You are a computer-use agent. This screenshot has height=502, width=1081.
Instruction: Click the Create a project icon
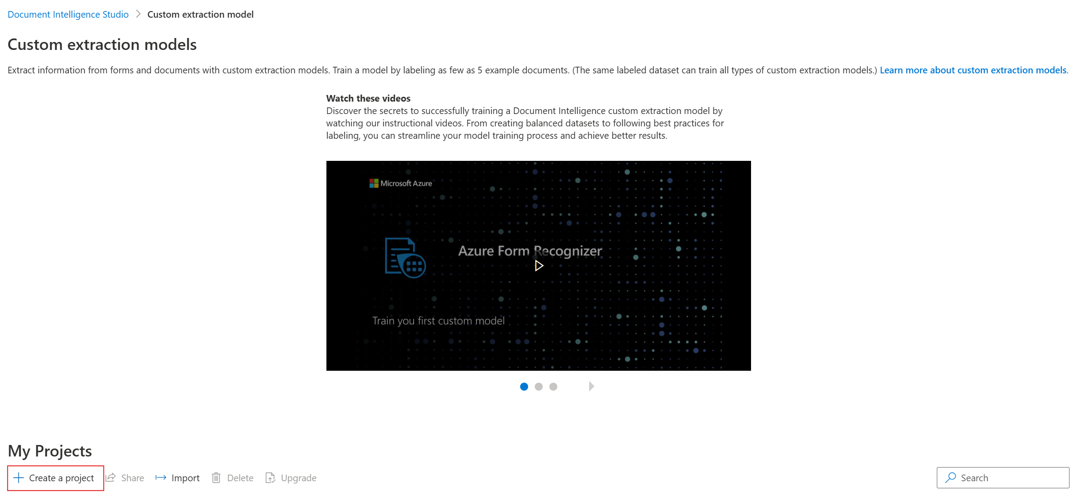pyautogui.click(x=19, y=477)
